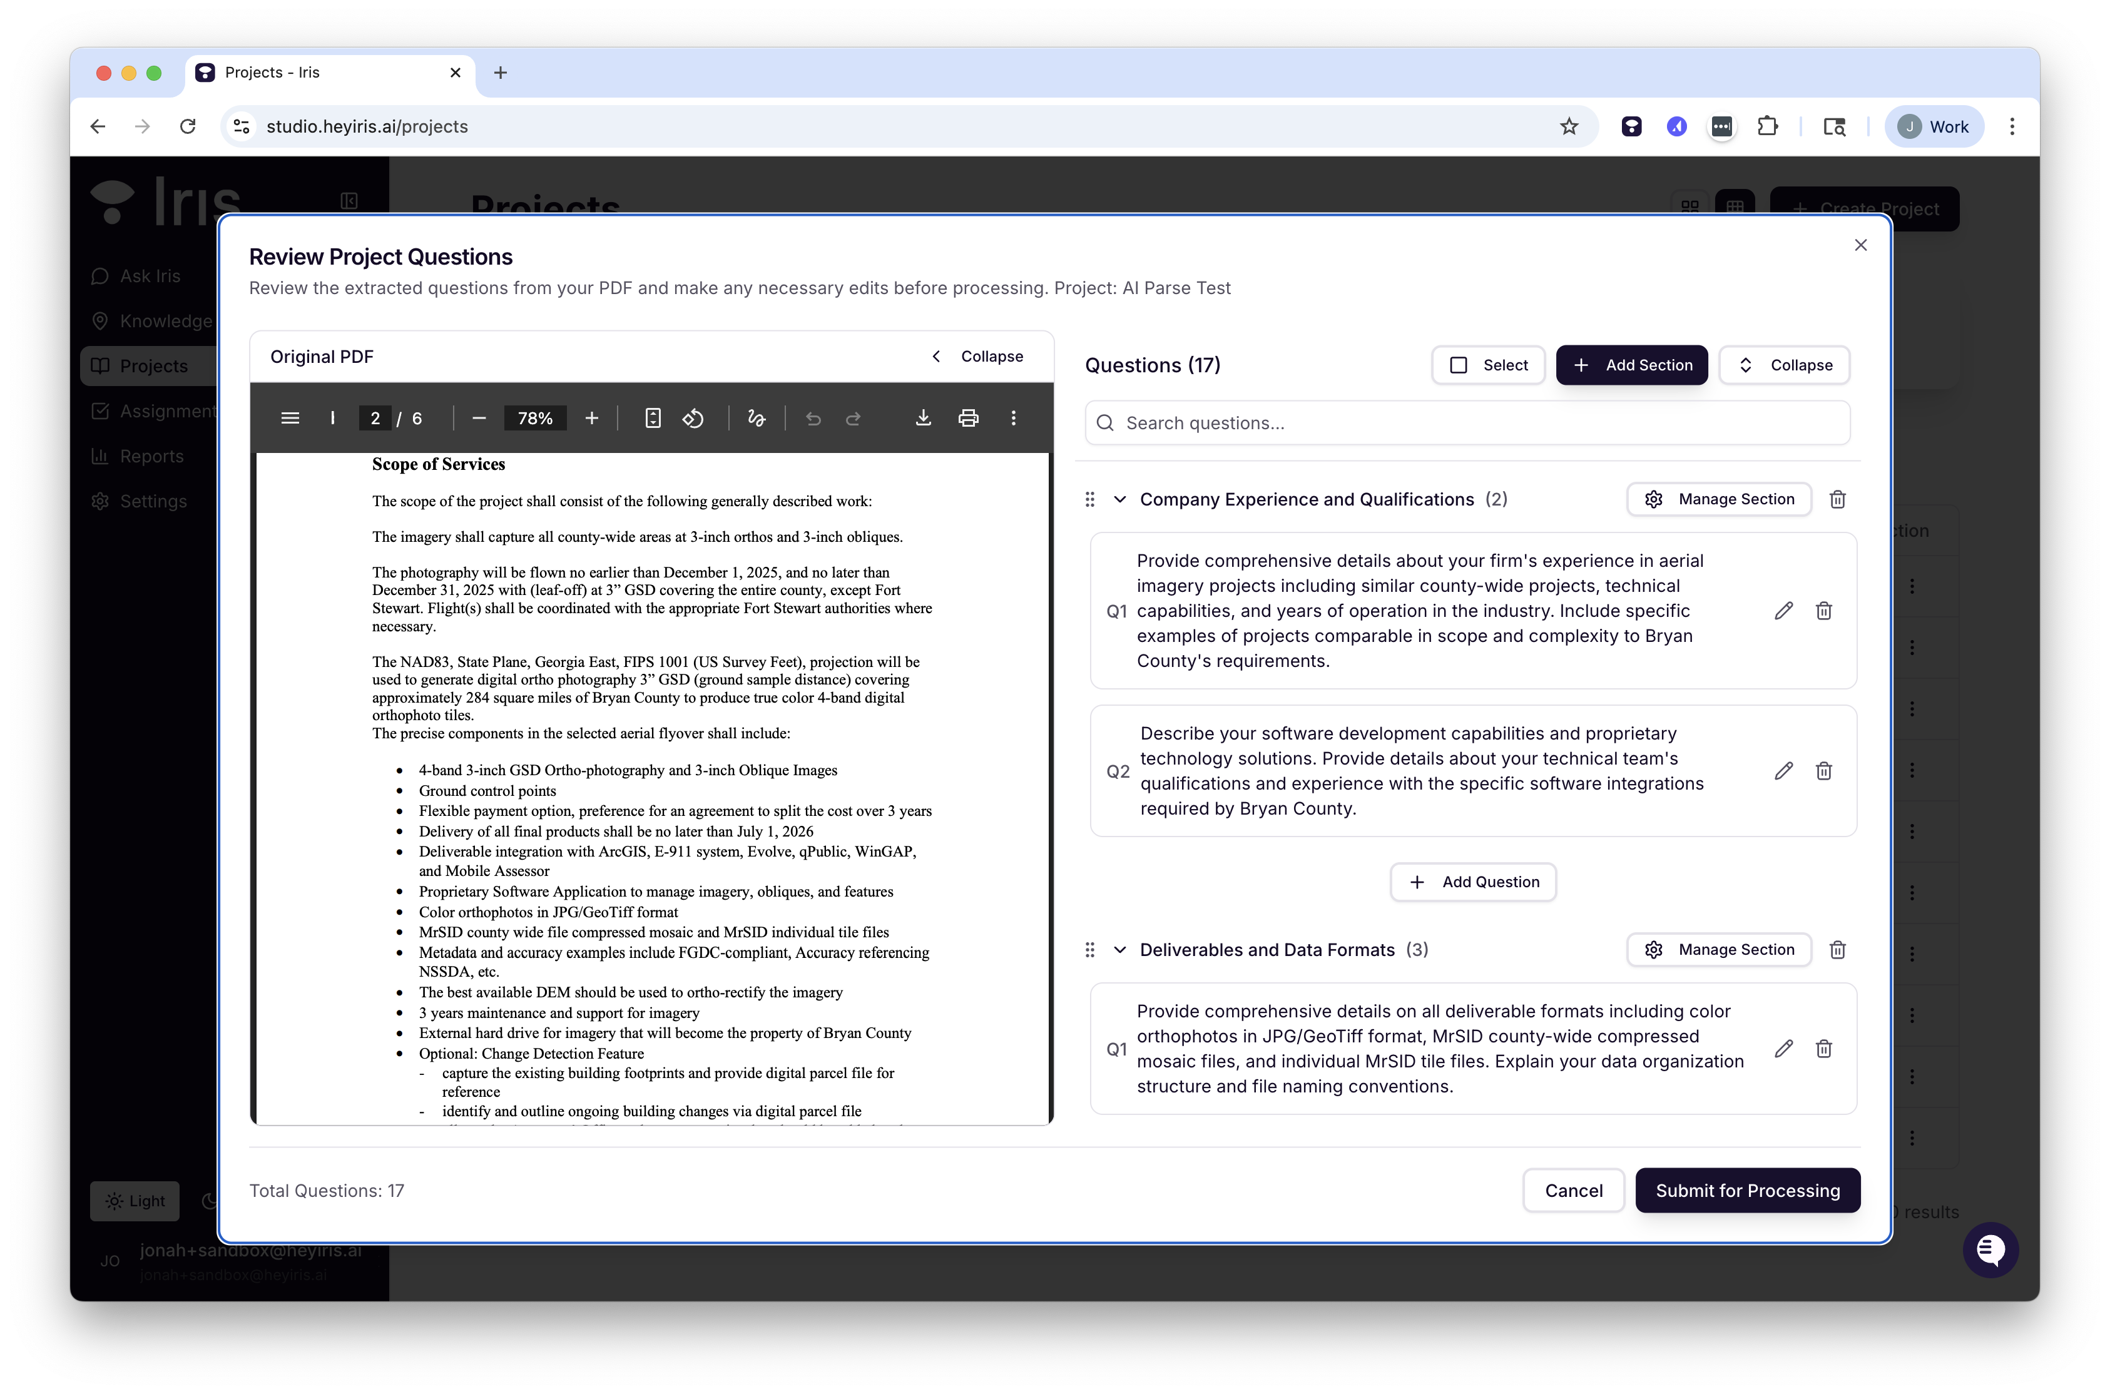The width and height of the screenshot is (2110, 1394).
Task: Toggle the PDF sidebar menu icon
Action: pyautogui.click(x=290, y=418)
